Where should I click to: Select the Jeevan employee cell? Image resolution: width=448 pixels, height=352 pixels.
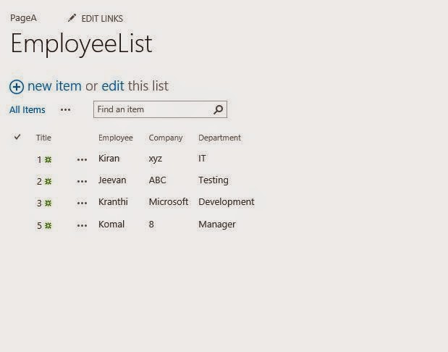point(112,180)
